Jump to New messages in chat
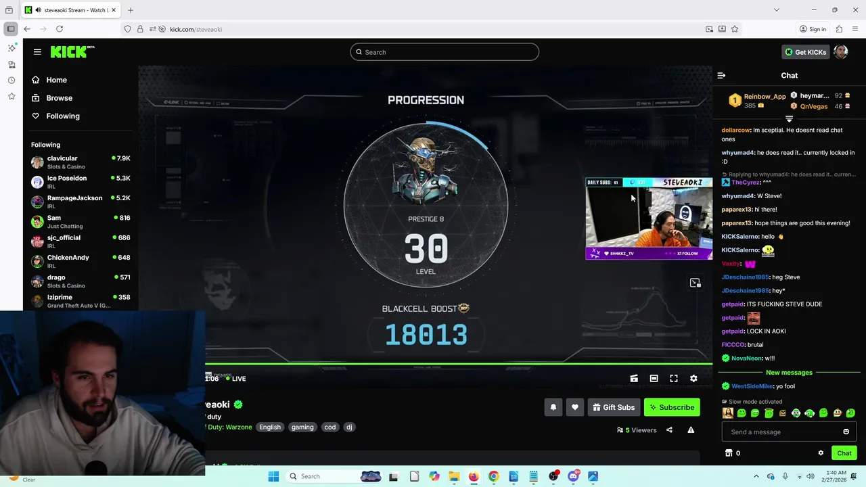Viewport: 866px width, 487px height. point(789,373)
